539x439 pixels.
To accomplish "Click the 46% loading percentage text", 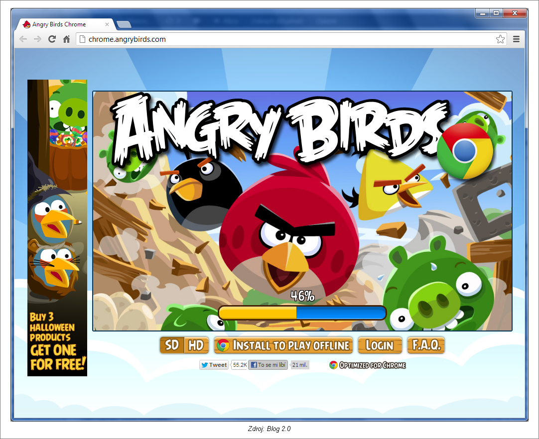I will 302,296.
